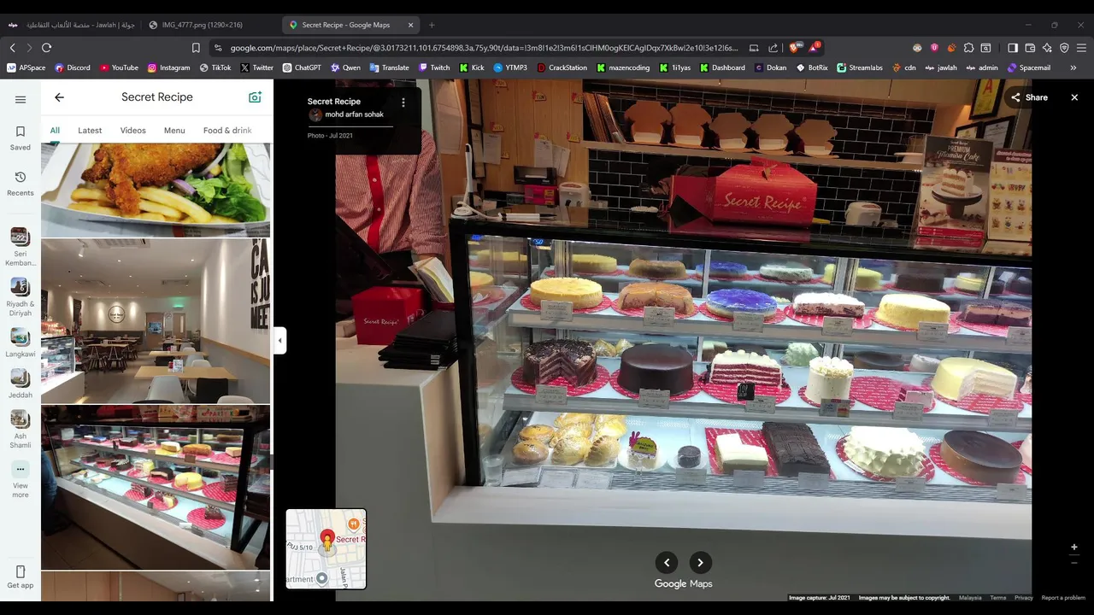Bookmark this page icon
1094x615 pixels.
196,48
